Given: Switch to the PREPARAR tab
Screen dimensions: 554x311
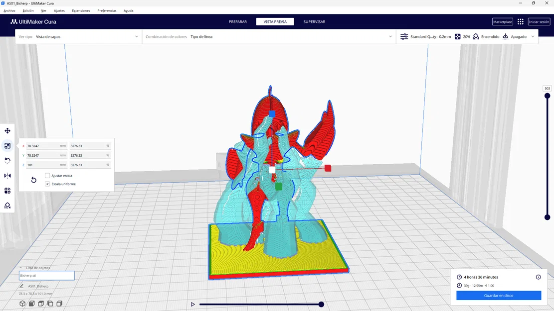Looking at the screenshot, I should click(238, 21).
